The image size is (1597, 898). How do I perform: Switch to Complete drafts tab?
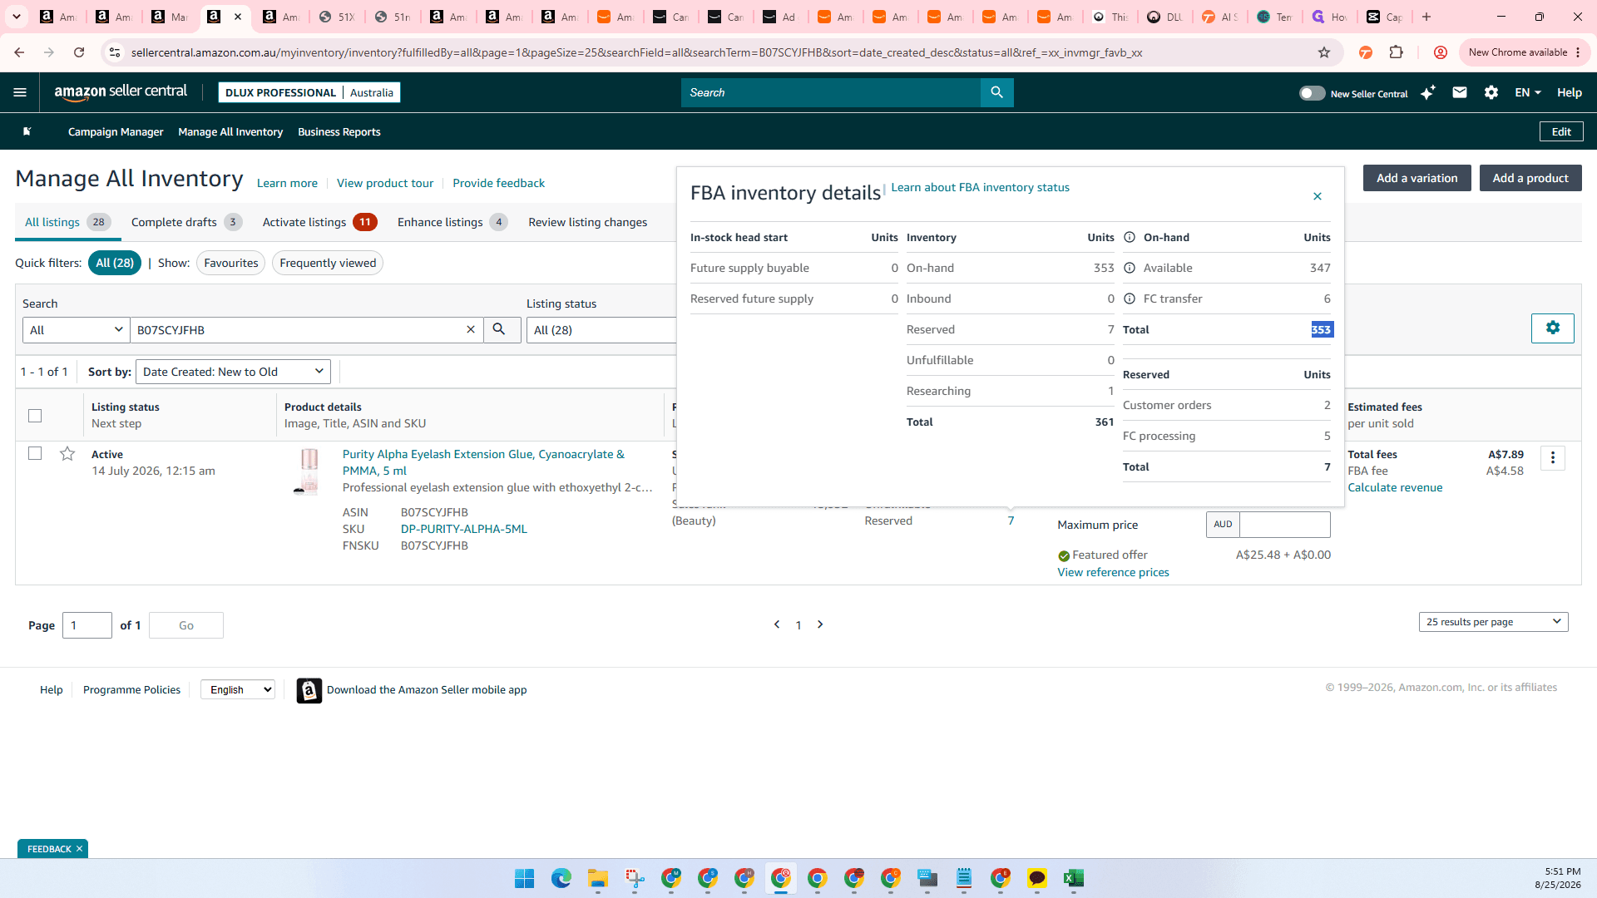coord(186,222)
